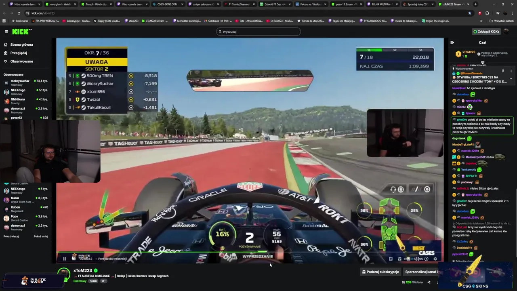
Task: Open player settings gear
Action: 435,259
